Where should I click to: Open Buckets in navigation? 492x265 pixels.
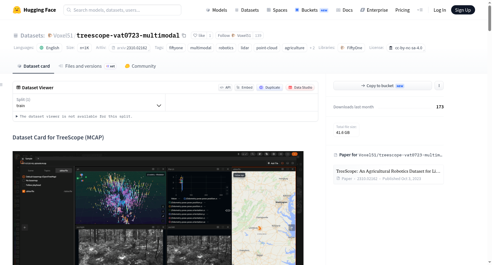[311, 10]
